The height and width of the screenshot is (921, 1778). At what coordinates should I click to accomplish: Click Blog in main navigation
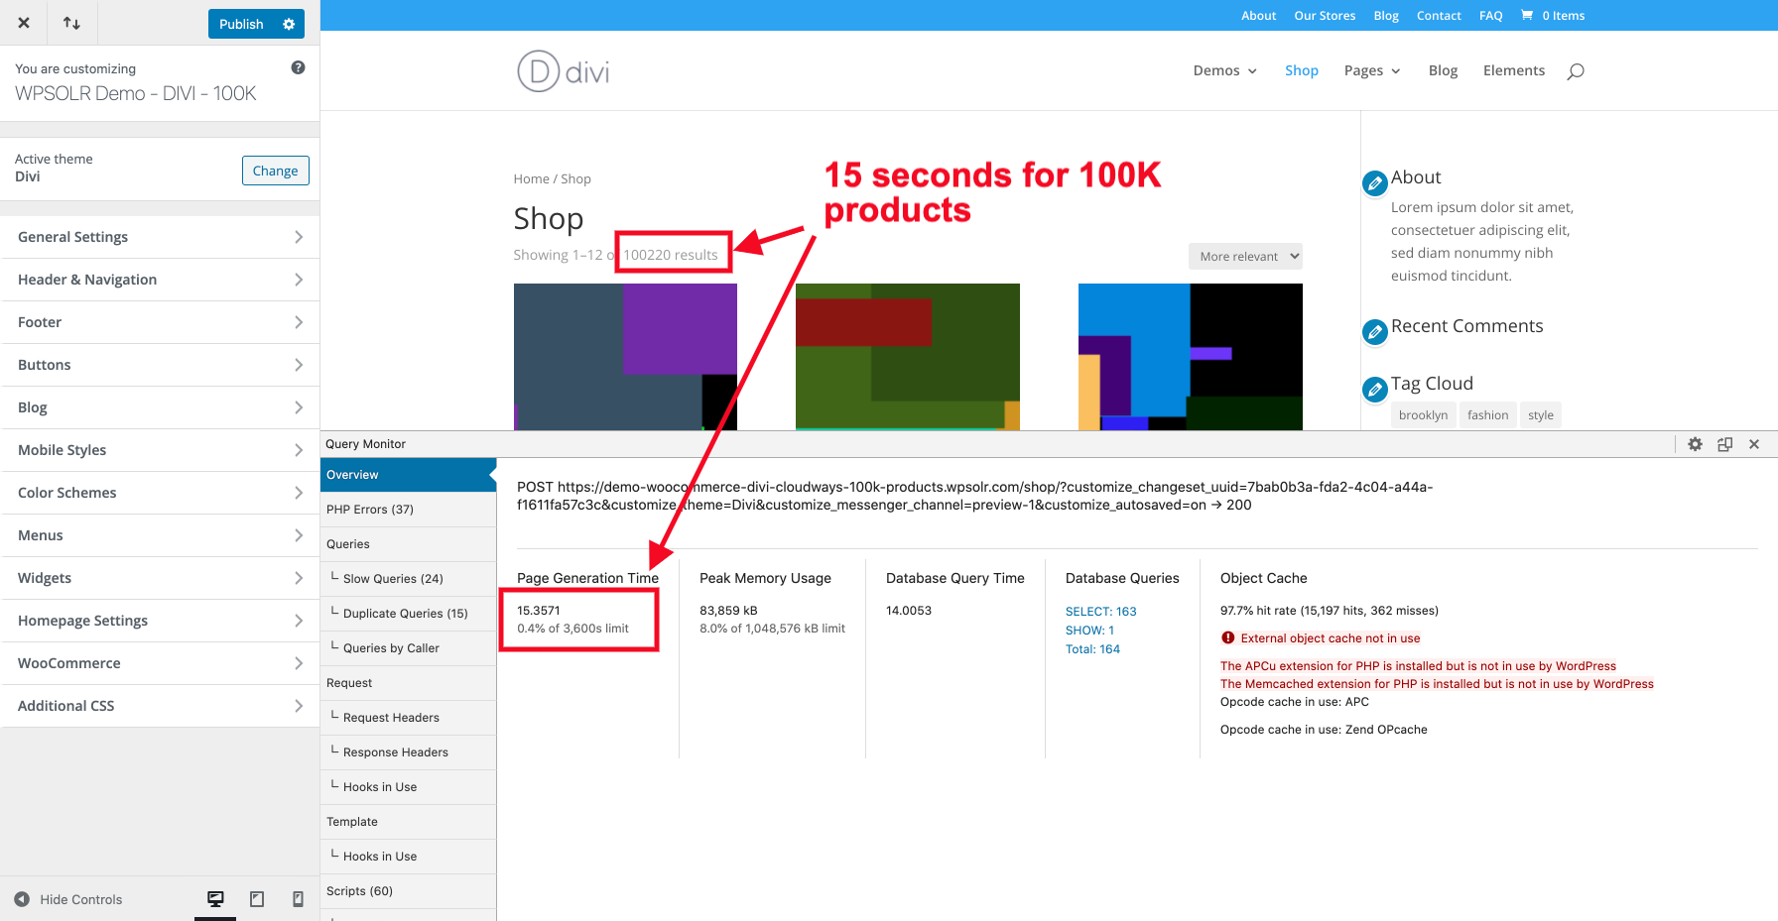pos(1443,70)
